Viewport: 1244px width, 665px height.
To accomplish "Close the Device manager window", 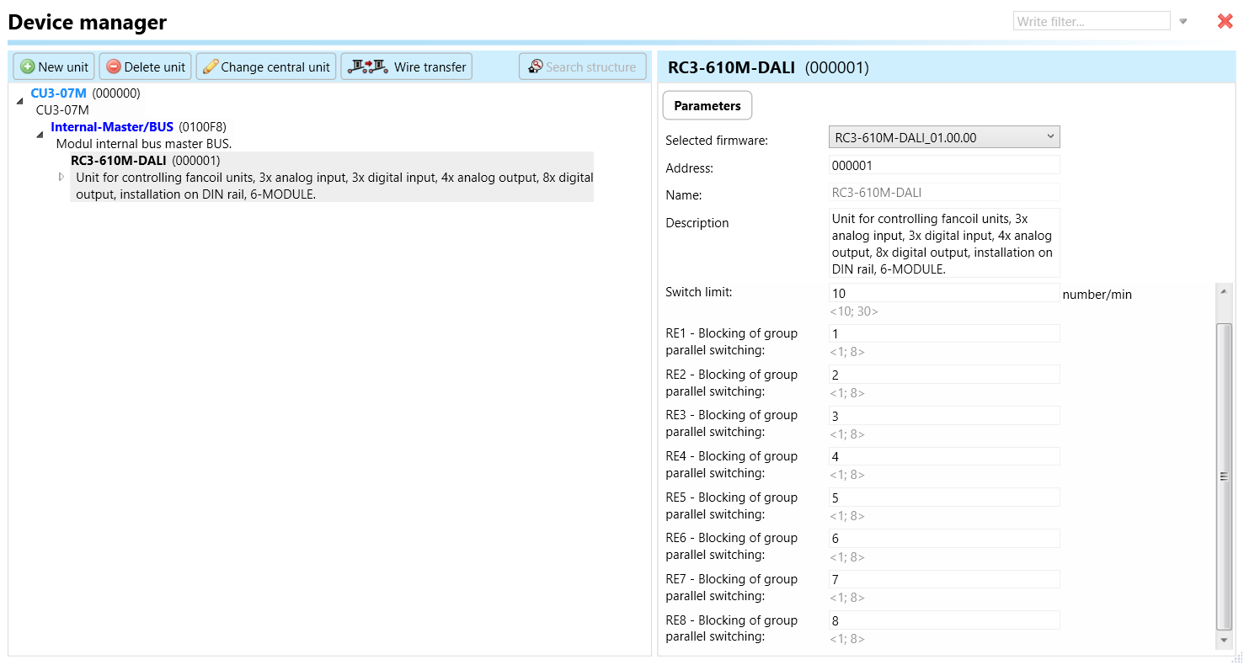I will tap(1225, 22).
